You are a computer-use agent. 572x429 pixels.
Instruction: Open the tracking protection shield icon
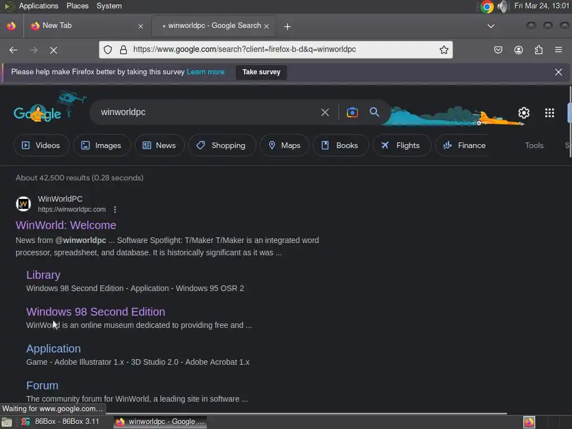click(x=108, y=50)
